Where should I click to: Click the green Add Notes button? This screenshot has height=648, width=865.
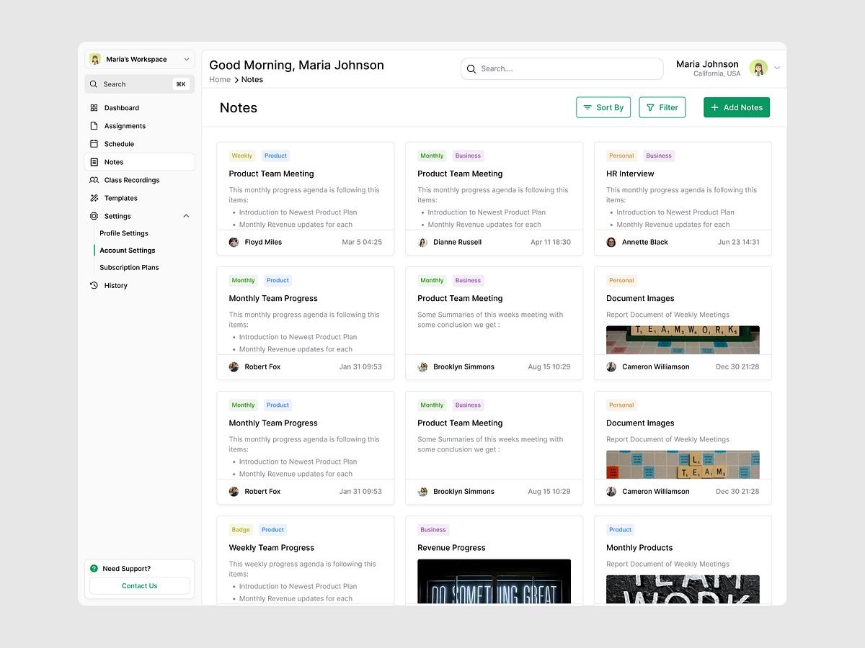click(736, 107)
